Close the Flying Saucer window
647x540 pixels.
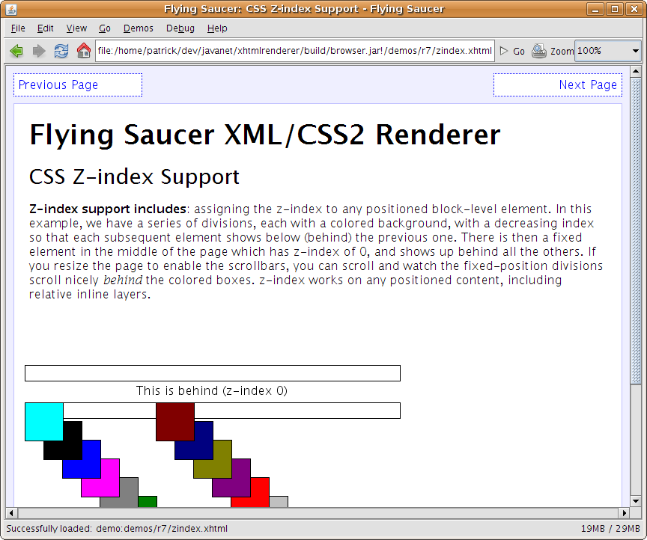634,9
